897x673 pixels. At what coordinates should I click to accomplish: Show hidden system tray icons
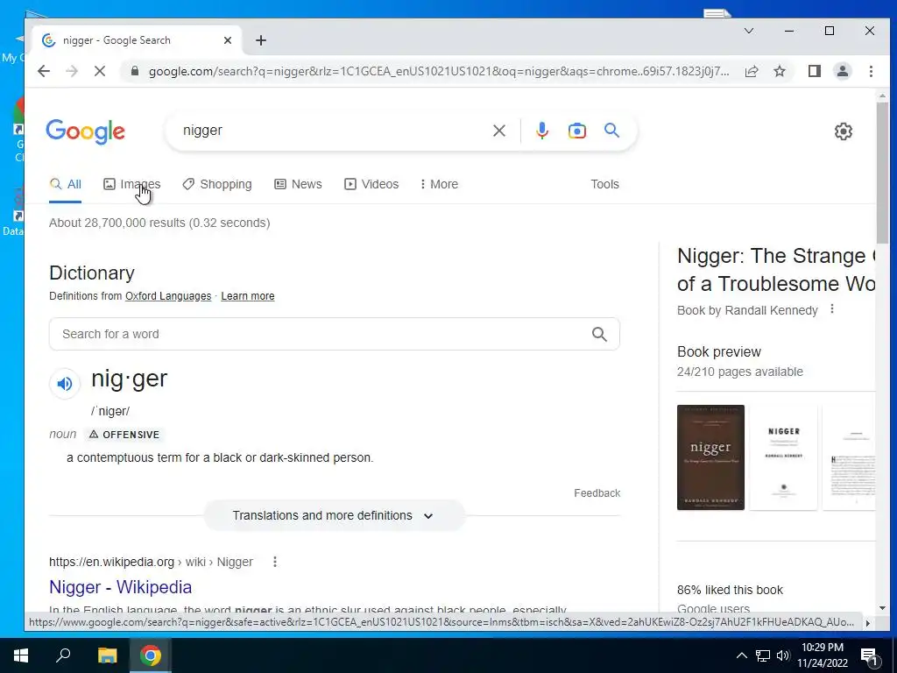(x=741, y=655)
